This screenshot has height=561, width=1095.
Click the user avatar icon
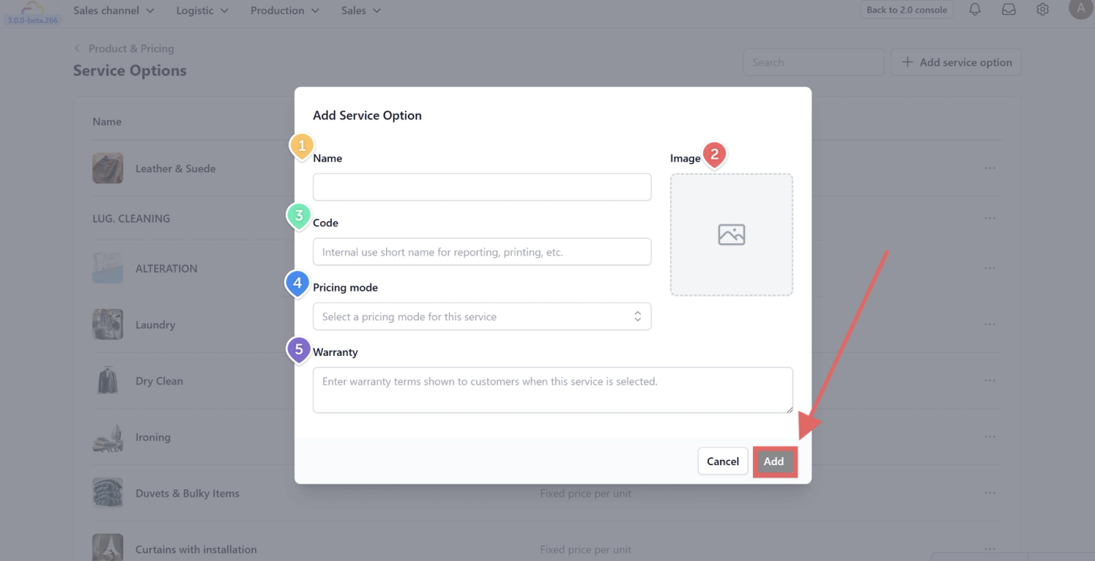pyautogui.click(x=1081, y=8)
